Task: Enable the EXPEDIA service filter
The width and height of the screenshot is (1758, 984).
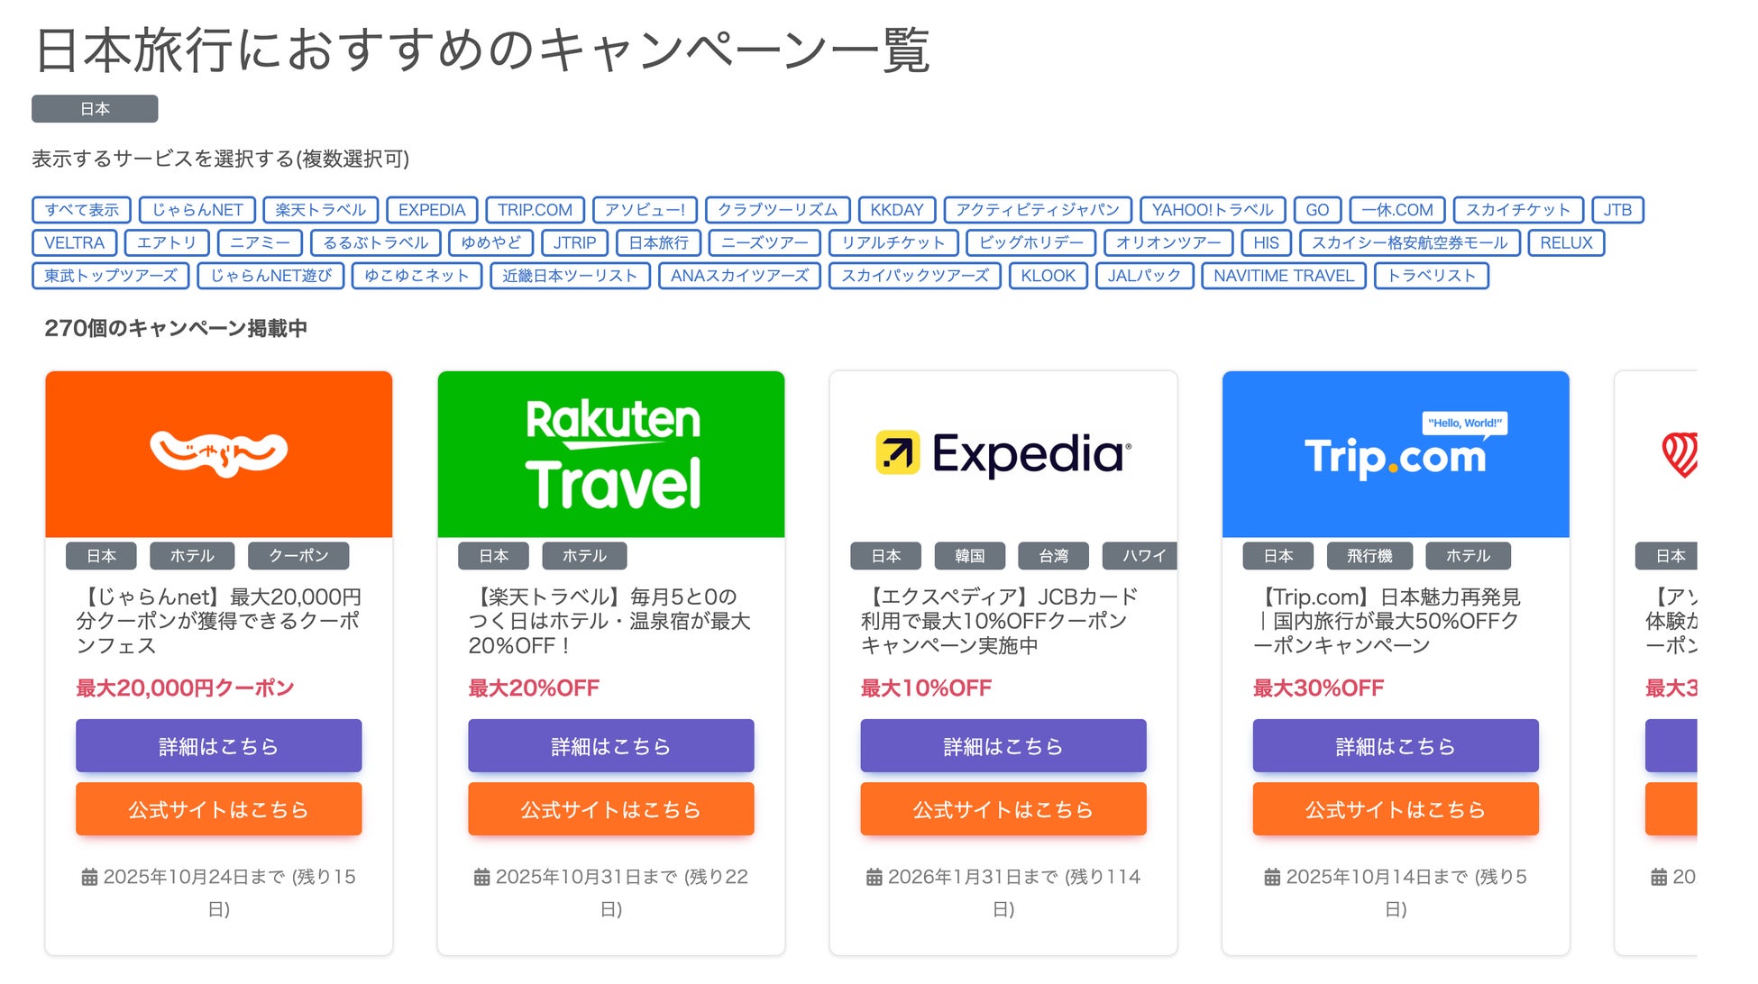Action: [432, 210]
